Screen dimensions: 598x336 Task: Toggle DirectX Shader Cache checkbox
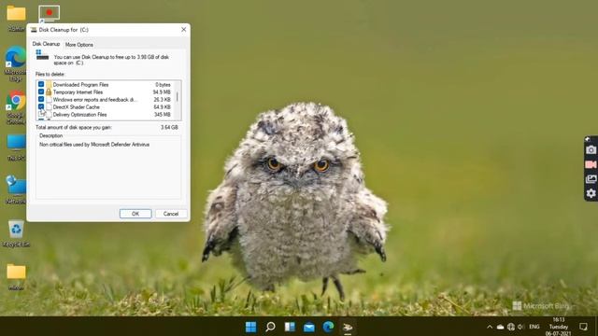click(x=41, y=106)
